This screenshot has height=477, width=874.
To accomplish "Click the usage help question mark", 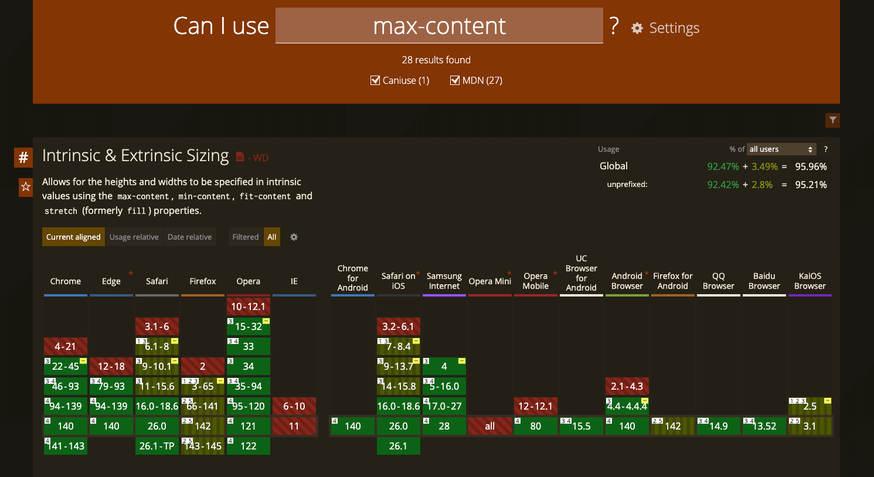I will coord(825,149).
